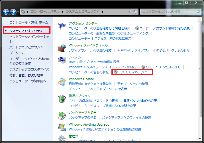Open 管理ツール heading link
Screen dimensions: 204x143
76,136
